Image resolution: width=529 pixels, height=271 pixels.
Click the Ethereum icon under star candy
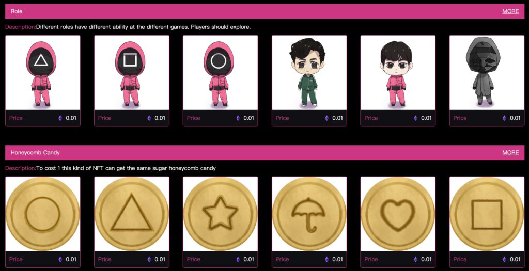(238, 259)
